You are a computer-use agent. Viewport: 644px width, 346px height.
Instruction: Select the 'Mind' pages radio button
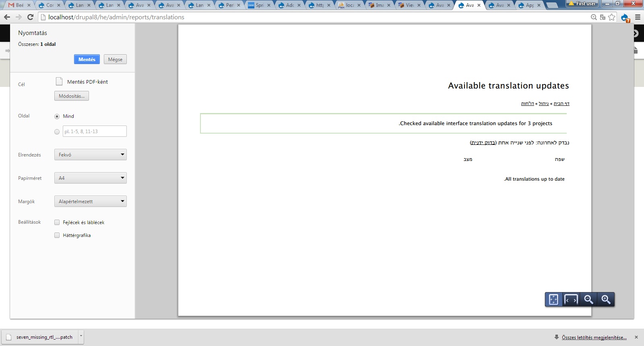[x=57, y=116]
